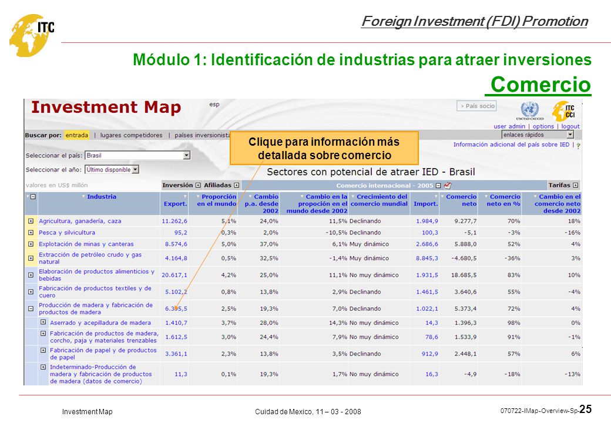
Task: Open Agricultura, ganadería, caza industry link
Action: click(80, 221)
